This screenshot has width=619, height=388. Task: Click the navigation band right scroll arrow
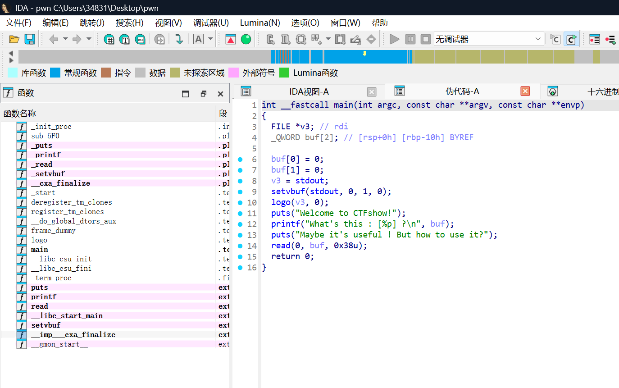pos(11,60)
